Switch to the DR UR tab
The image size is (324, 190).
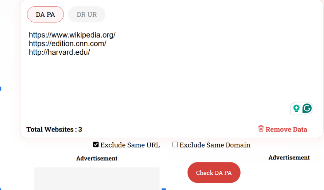87,15
